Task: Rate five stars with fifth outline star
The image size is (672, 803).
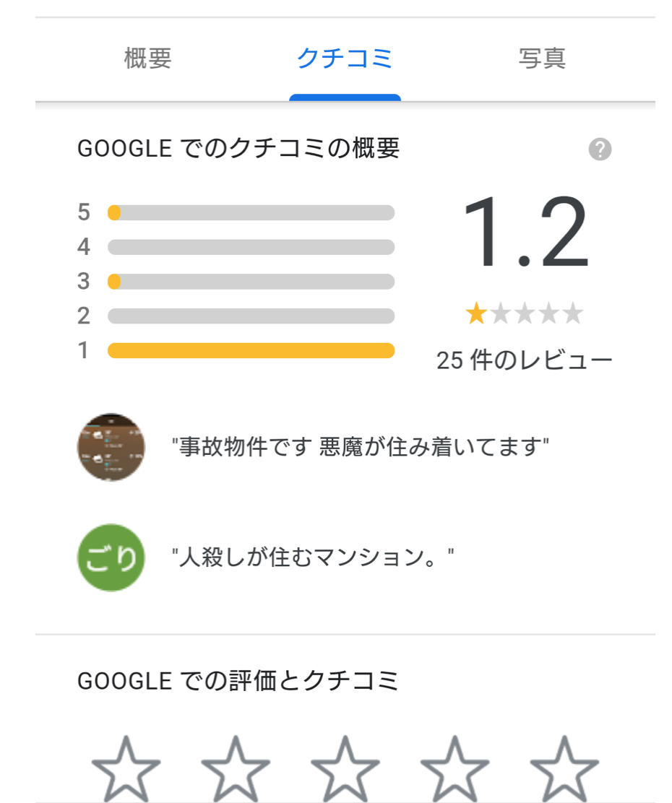Action: point(564,769)
